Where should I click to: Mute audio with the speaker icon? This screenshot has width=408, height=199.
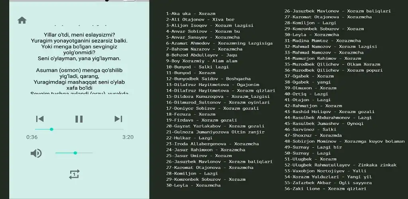pos(36,153)
